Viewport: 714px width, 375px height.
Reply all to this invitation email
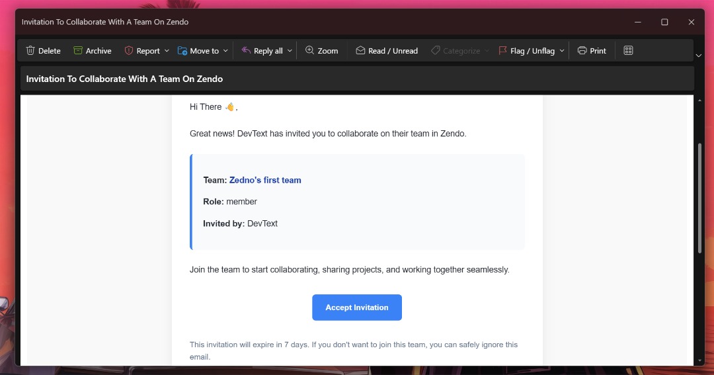[x=262, y=50]
